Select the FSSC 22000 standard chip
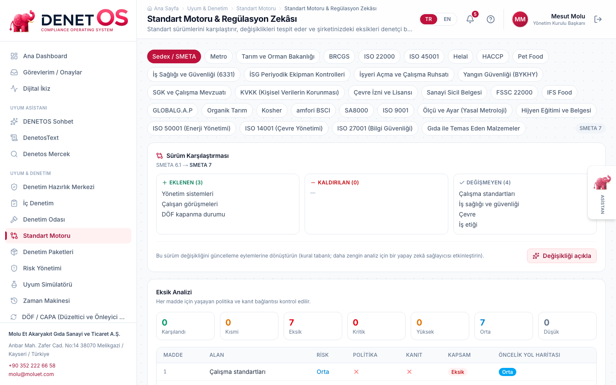616x385 pixels. [514, 92]
